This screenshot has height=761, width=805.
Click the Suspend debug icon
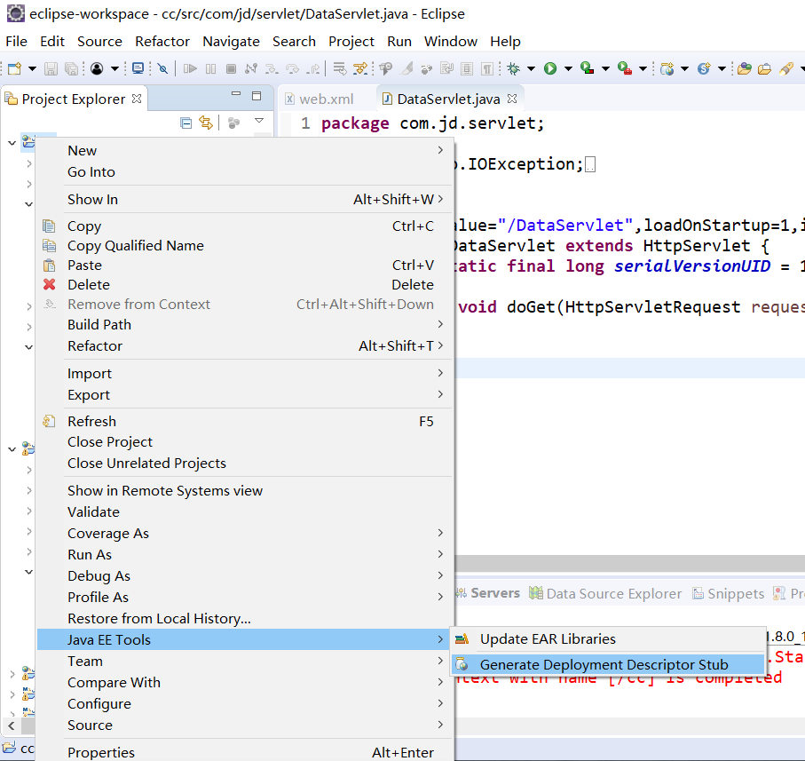click(x=210, y=68)
